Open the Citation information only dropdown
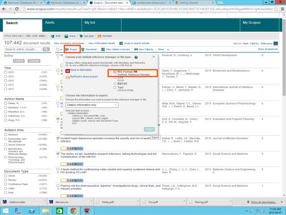286x215 pixels. coord(92,105)
